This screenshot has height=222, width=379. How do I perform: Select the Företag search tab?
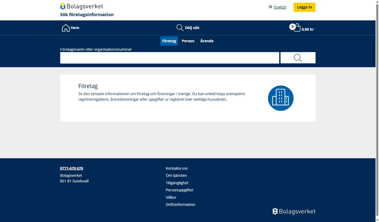click(169, 41)
